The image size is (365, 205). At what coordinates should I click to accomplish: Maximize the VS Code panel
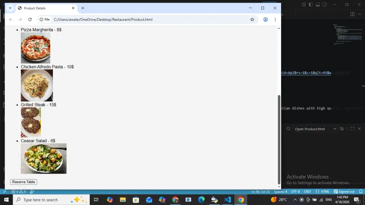point(353,129)
